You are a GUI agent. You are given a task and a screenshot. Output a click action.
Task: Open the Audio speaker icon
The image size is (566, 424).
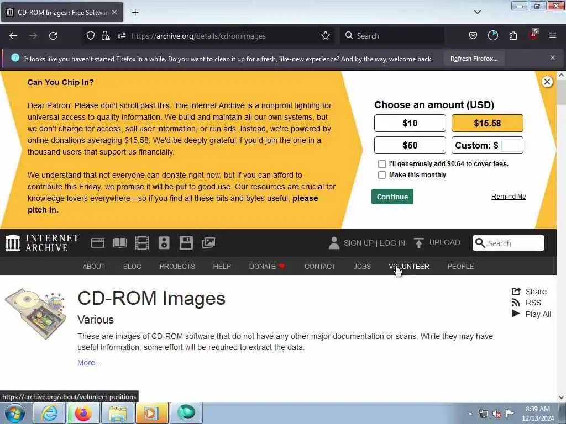[164, 243]
